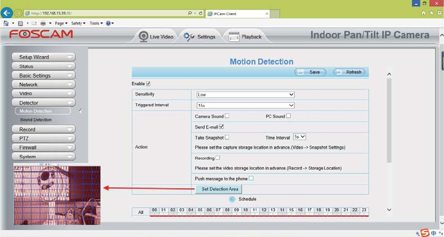Close the IPCam Client browser tab
The image size is (444, 237).
pos(267,13)
